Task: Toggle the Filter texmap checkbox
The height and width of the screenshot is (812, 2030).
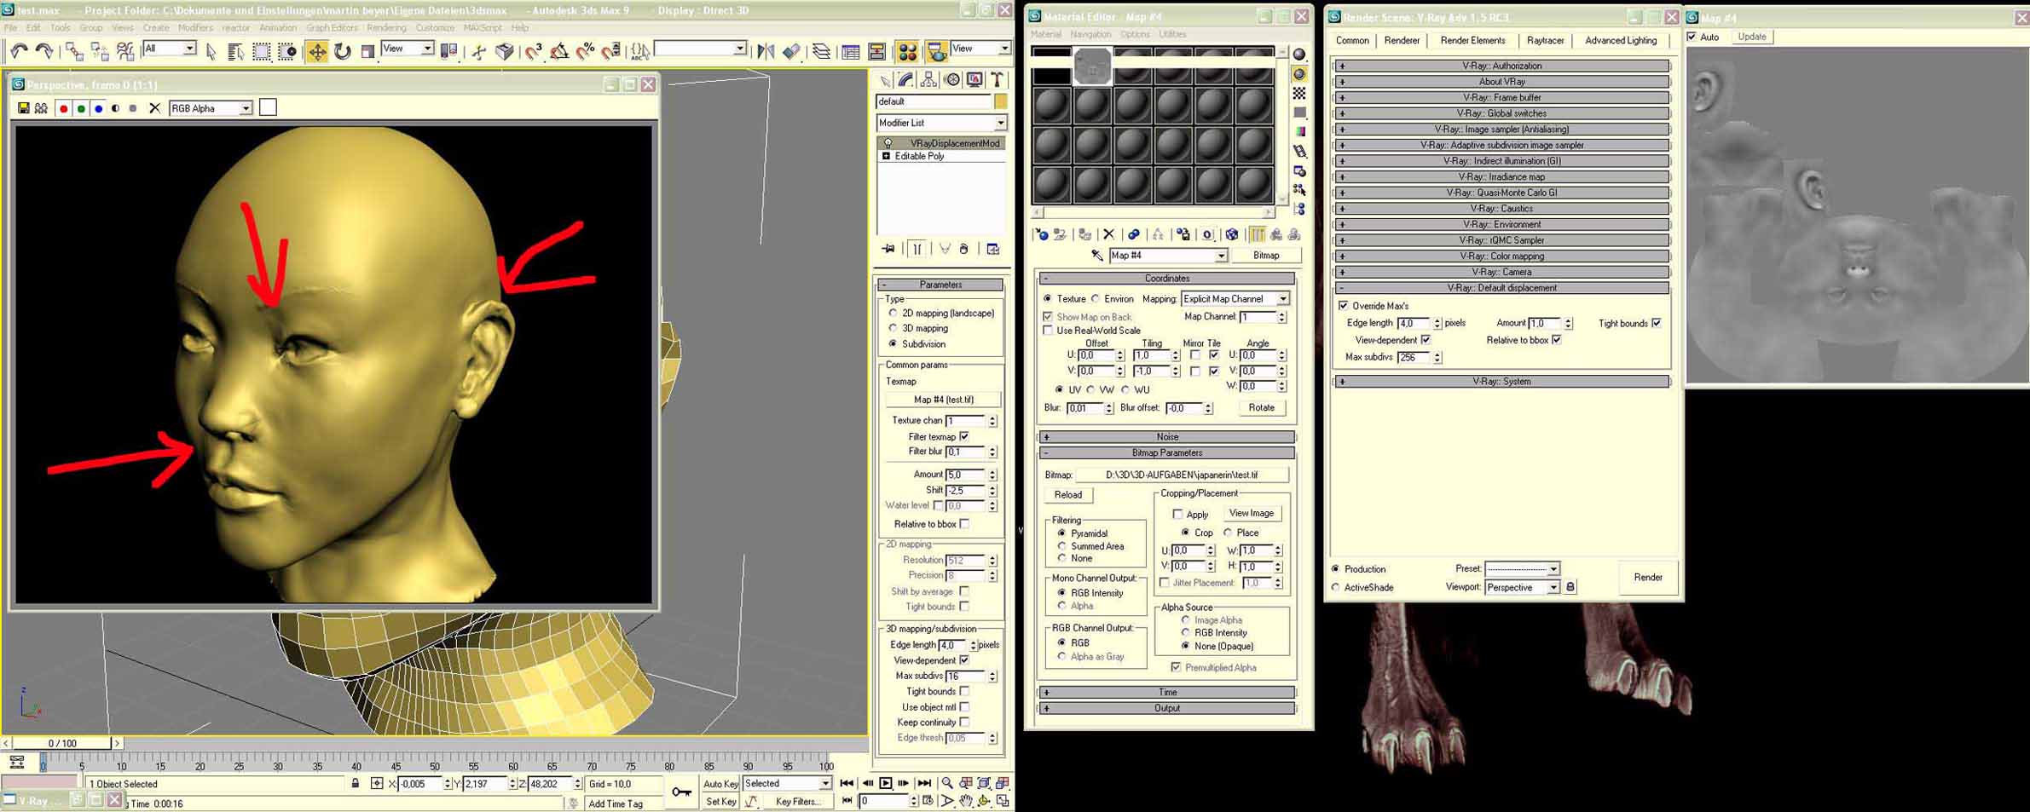Action: pyautogui.click(x=964, y=436)
